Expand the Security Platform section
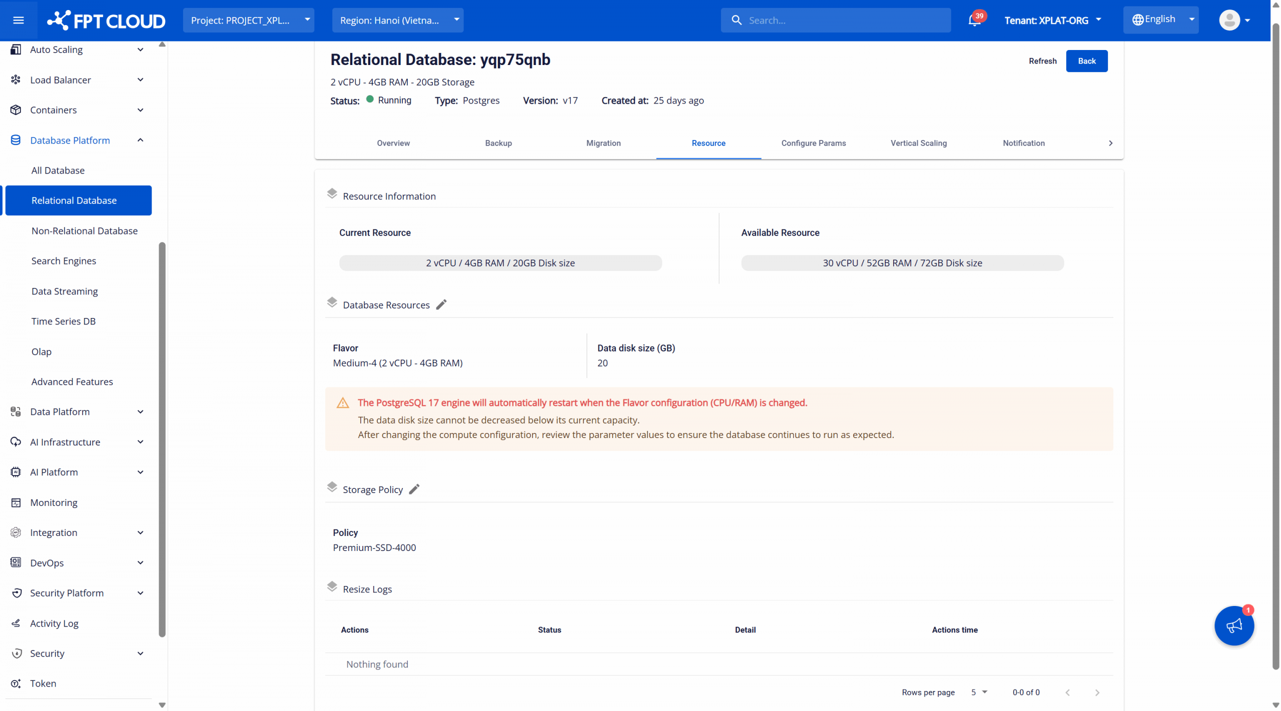The image size is (1281, 711). (140, 592)
